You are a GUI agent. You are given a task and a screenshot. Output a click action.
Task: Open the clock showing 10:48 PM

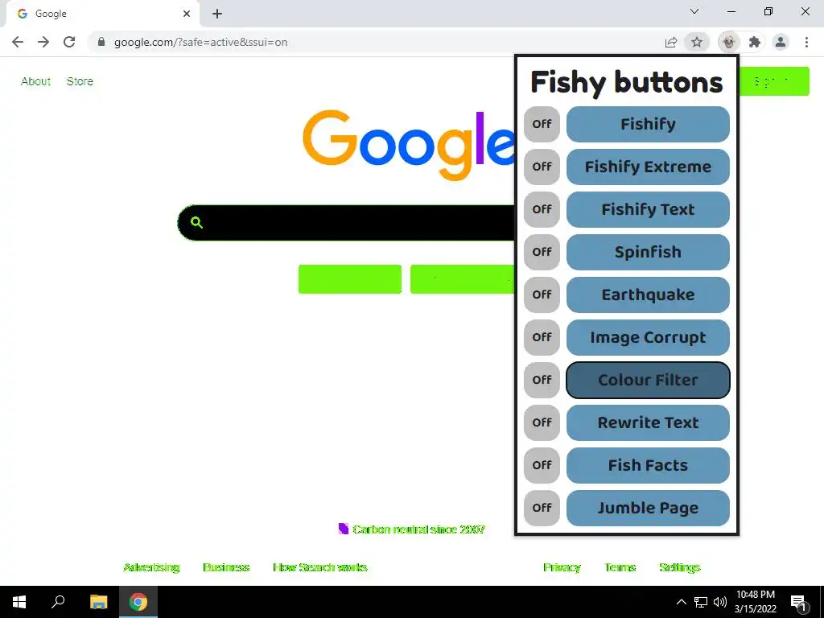click(755, 602)
